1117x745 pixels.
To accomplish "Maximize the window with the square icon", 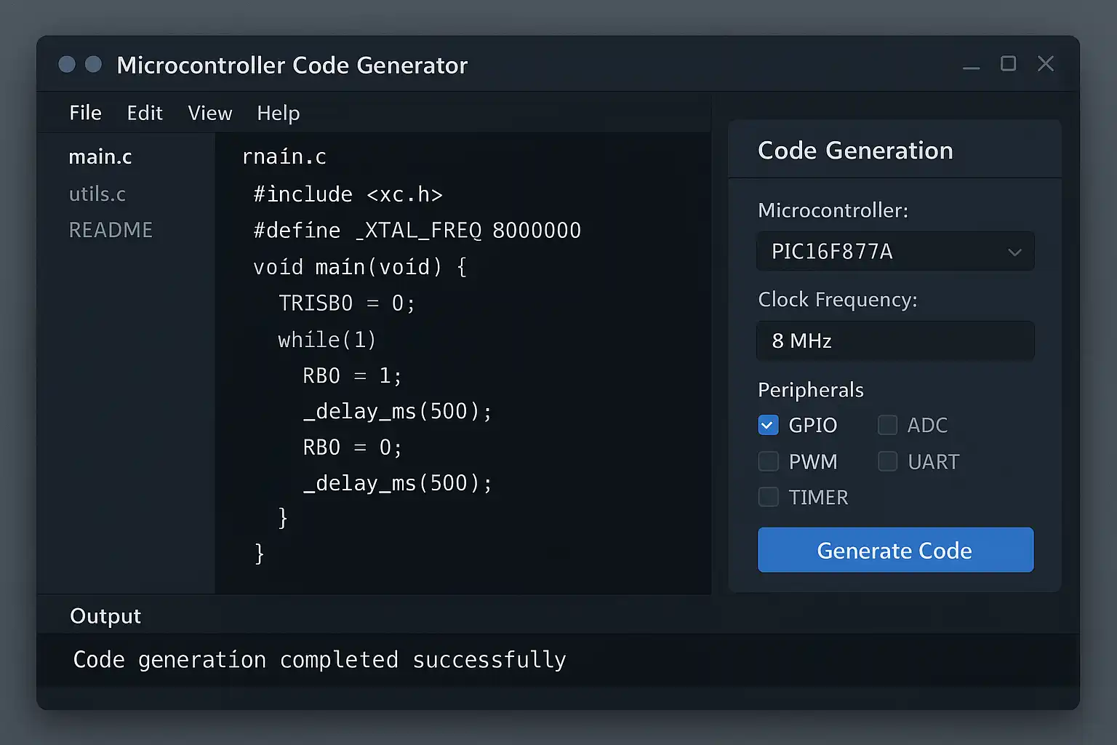I will coord(1008,64).
